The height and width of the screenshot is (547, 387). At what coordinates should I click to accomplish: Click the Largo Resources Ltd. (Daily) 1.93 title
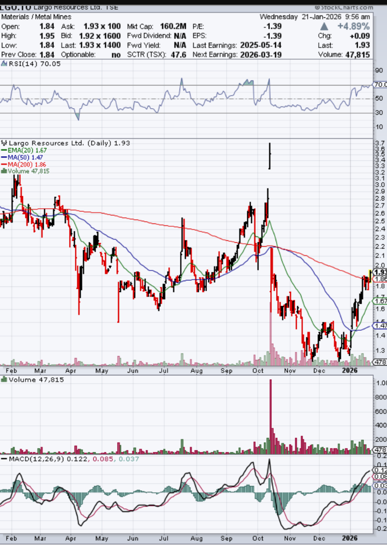(69, 143)
